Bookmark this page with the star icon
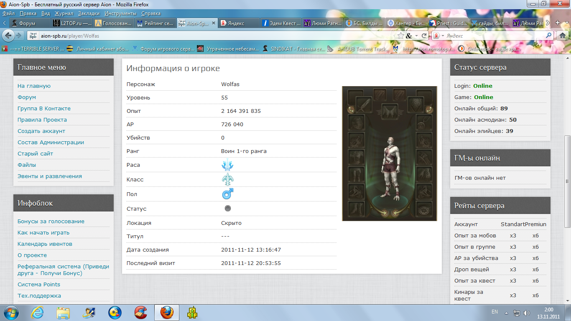Screen dimensions: 571x321 [x=401, y=36]
